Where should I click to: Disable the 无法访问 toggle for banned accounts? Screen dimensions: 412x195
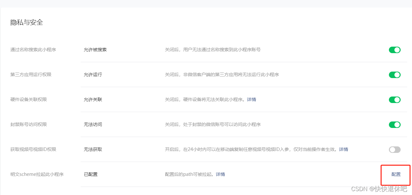click(x=394, y=125)
